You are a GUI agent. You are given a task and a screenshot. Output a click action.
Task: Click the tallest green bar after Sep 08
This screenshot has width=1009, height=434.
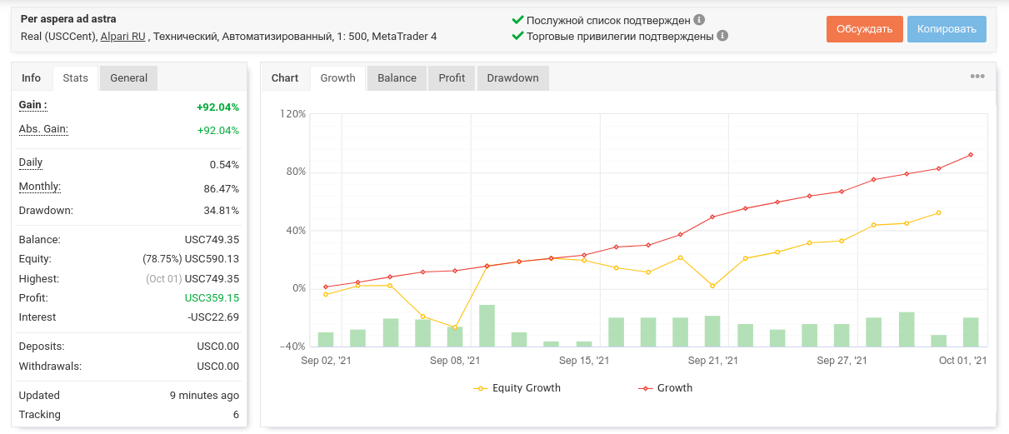pyautogui.click(x=487, y=326)
